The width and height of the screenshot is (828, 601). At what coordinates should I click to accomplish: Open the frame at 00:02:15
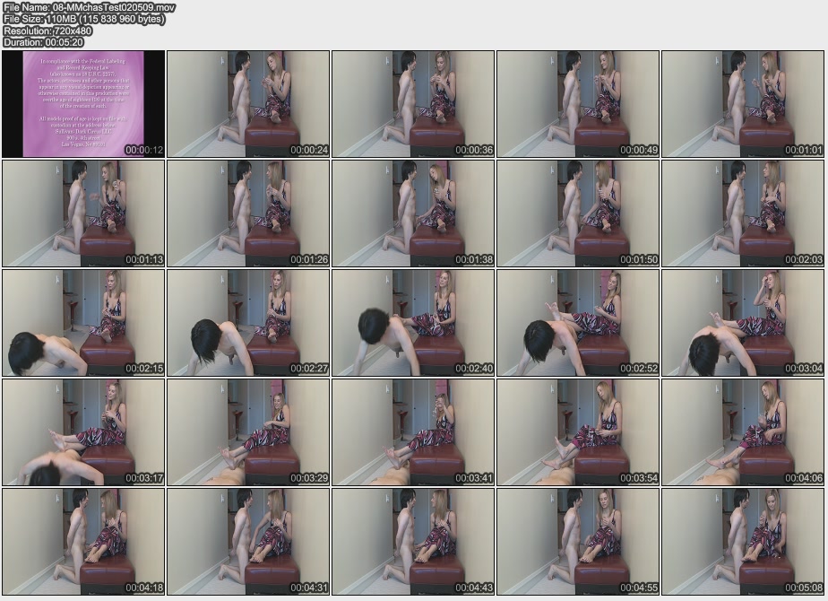(83, 323)
